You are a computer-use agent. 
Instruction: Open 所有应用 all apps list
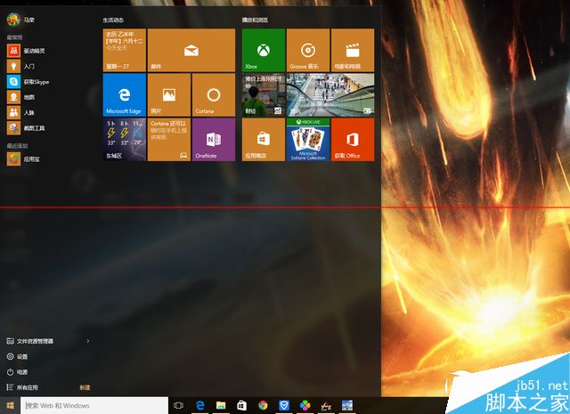pos(27,387)
